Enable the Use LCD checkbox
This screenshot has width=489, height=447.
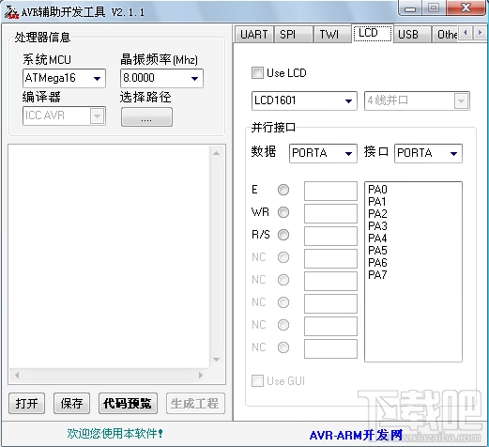(257, 73)
